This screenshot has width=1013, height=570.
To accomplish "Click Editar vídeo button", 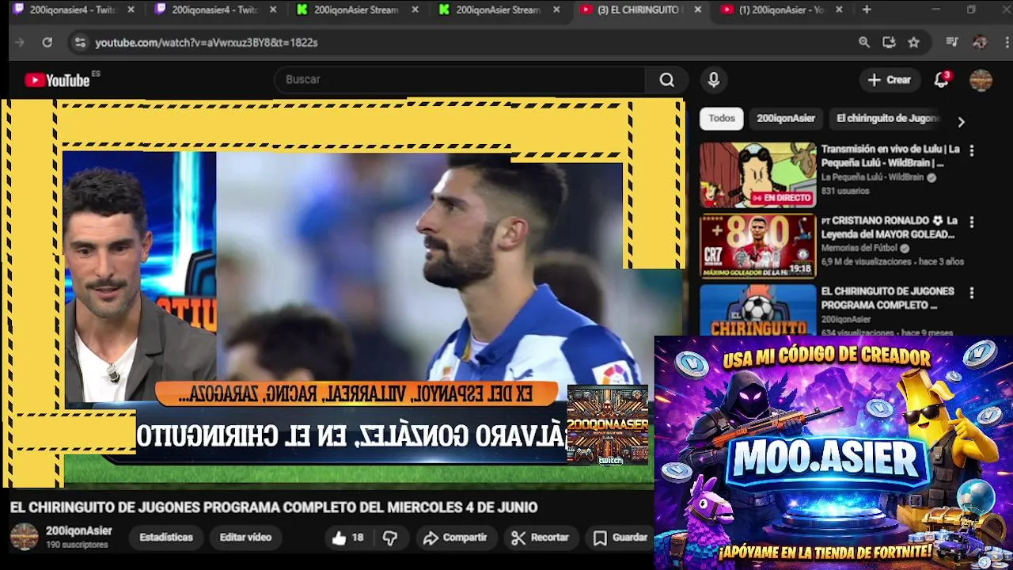I will [245, 538].
